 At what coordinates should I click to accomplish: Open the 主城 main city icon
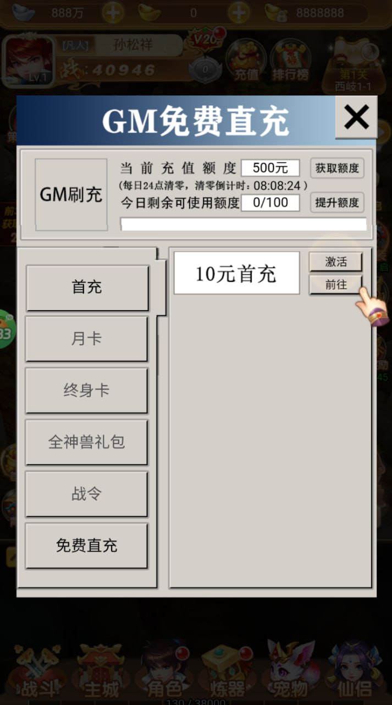(x=101, y=671)
